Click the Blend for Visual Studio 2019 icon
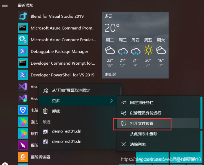The height and width of the screenshot is (165, 204). coord(23,16)
